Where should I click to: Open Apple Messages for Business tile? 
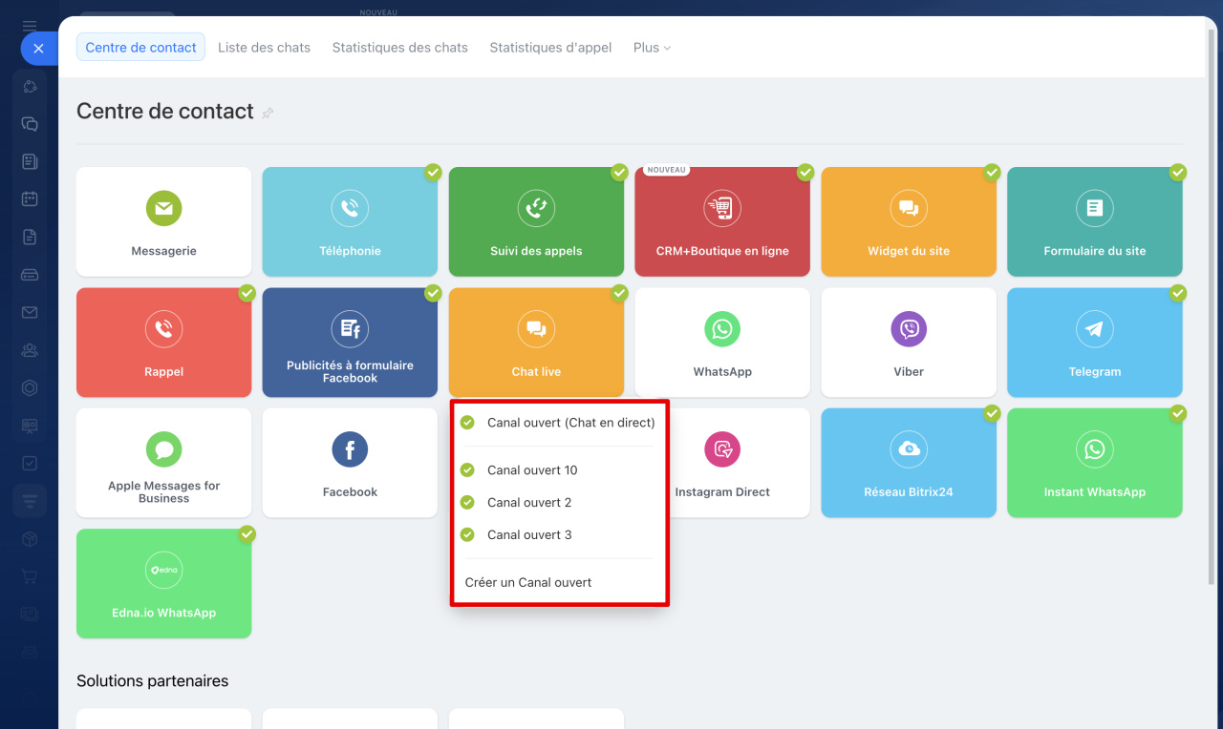click(163, 463)
